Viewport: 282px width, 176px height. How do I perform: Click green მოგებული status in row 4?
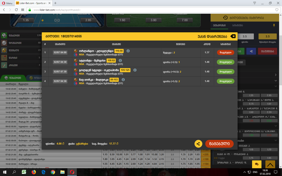coord(226,81)
